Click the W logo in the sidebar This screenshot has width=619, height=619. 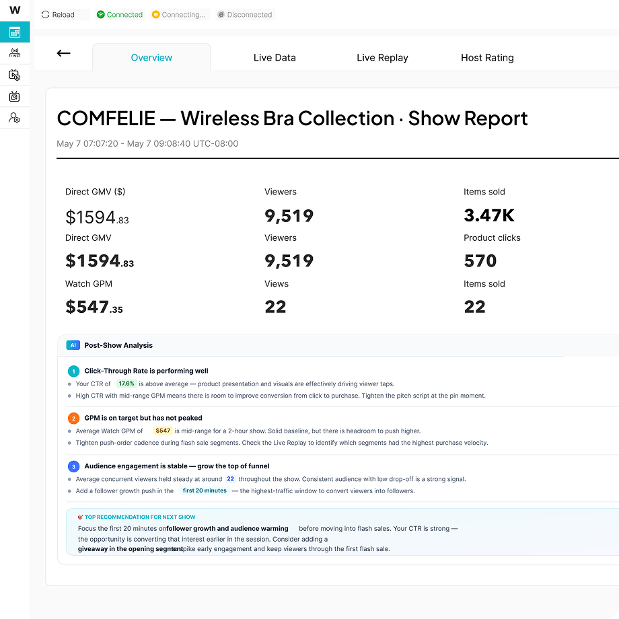click(x=15, y=10)
